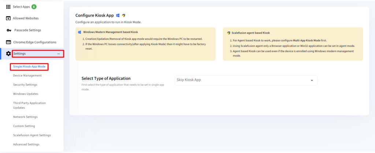Screen dimensions: 375x153
Task: Click the Allowed Websites upload icon
Action: [x=8, y=18]
